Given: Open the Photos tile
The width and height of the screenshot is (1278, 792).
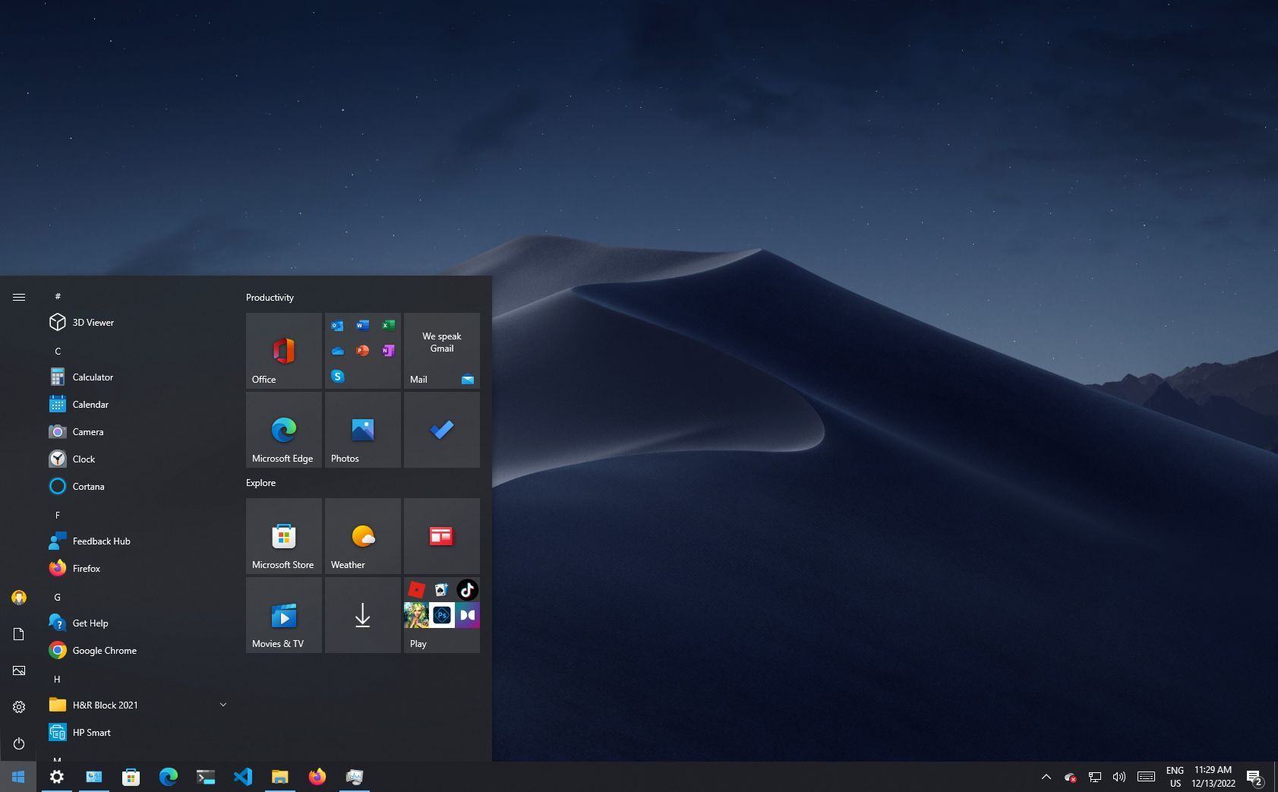Looking at the screenshot, I should (x=362, y=429).
